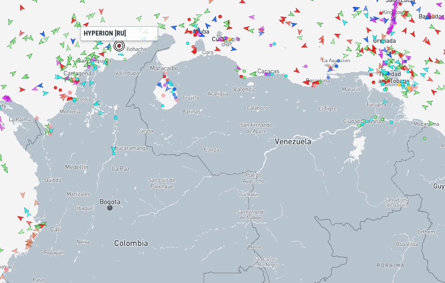Select the cyan dot east of Ciudad Guayana
Viewport: 445px width, 283px height.
pos(392,122)
